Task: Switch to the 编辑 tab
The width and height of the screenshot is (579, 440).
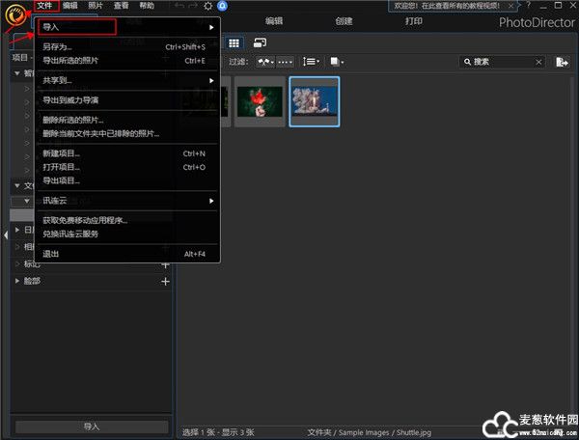Action: [x=275, y=20]
